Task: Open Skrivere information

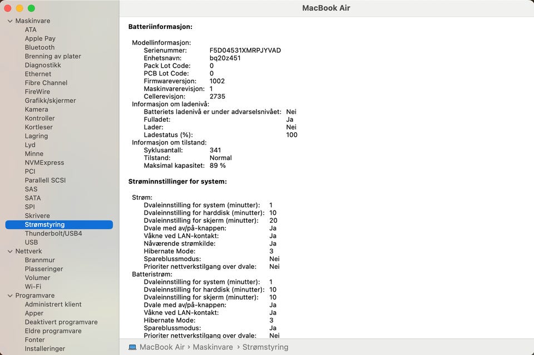Action: pos(37,215)
